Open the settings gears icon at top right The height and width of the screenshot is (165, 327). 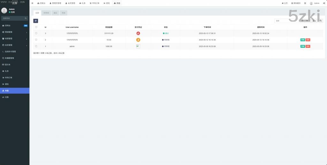click(323, 3)
